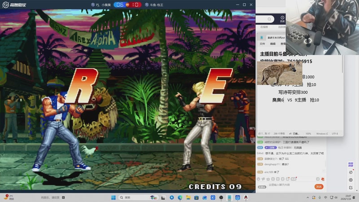Viewport: 359px width, 202px height.
Task: Click the search magnifier icon in the streaming page
Action: 269,19
